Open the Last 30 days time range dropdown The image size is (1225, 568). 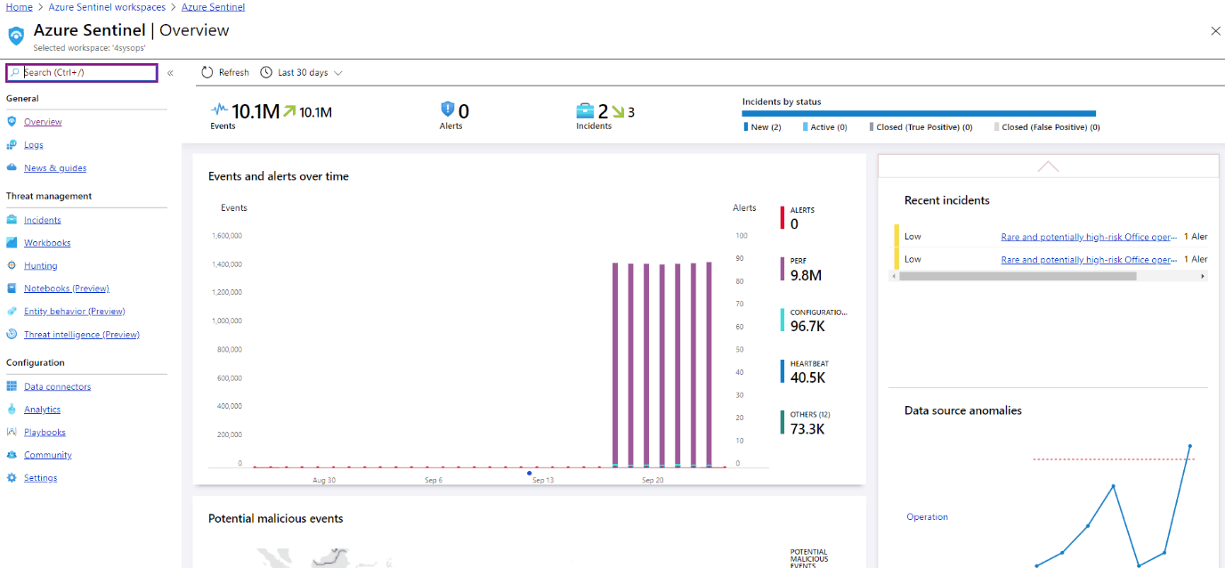(x=302, y=72)
